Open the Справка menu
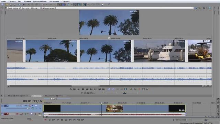This screenshot has height=124, width=220. [x=65, y=1]
